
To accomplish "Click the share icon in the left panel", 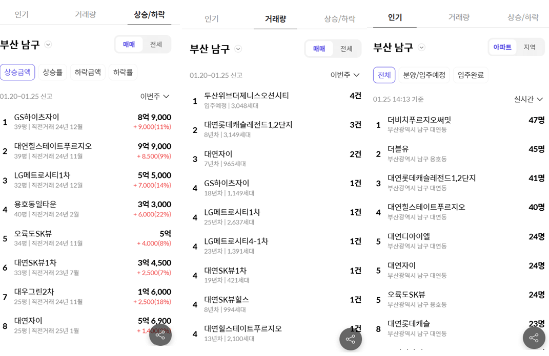I will coord(160,335).
